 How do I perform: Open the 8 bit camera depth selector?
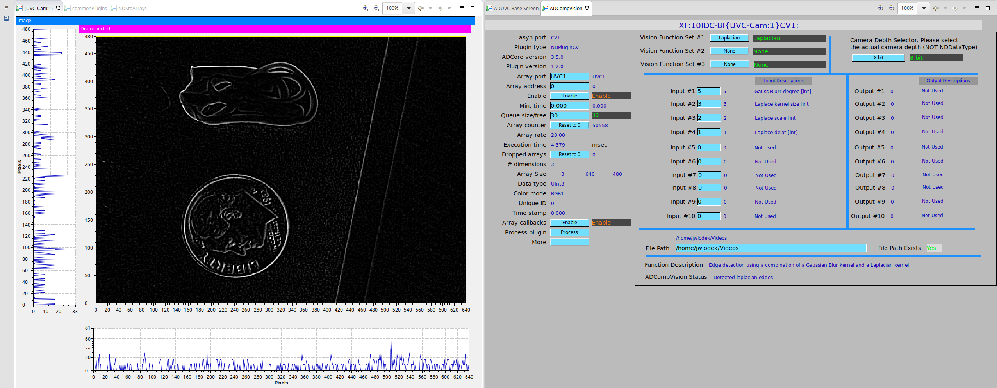[x=878, y=58]
